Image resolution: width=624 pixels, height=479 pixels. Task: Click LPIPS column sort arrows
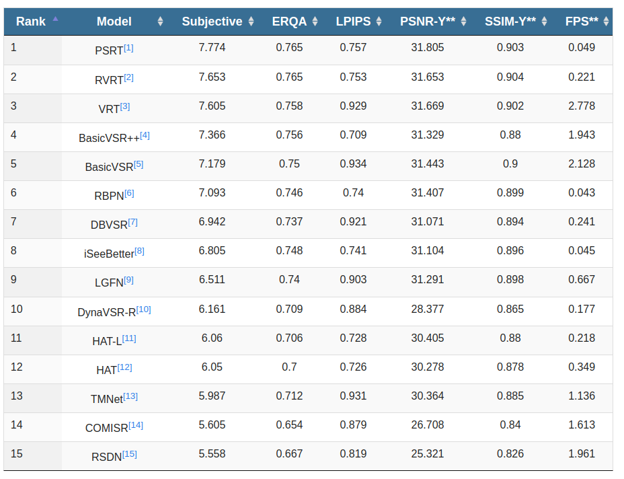pos(379,22)
